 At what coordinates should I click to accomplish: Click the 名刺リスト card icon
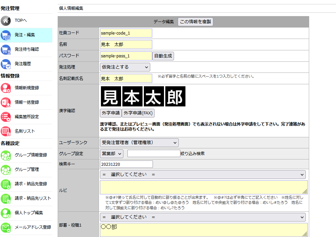pos(6,131)
